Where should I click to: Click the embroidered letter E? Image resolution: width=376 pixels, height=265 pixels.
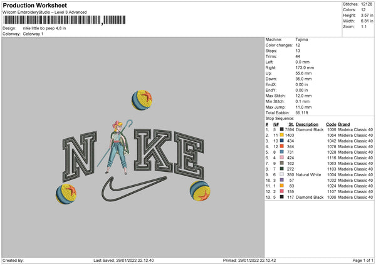[x=189, y=156]
